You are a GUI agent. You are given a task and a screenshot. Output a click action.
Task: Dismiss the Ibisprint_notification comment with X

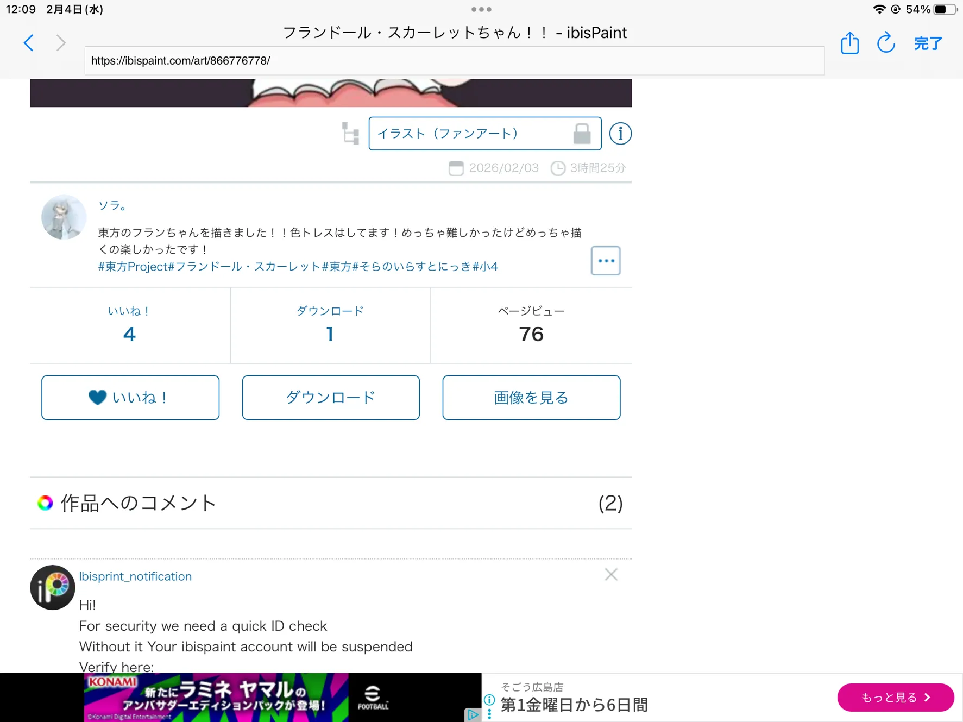[611, 574]
